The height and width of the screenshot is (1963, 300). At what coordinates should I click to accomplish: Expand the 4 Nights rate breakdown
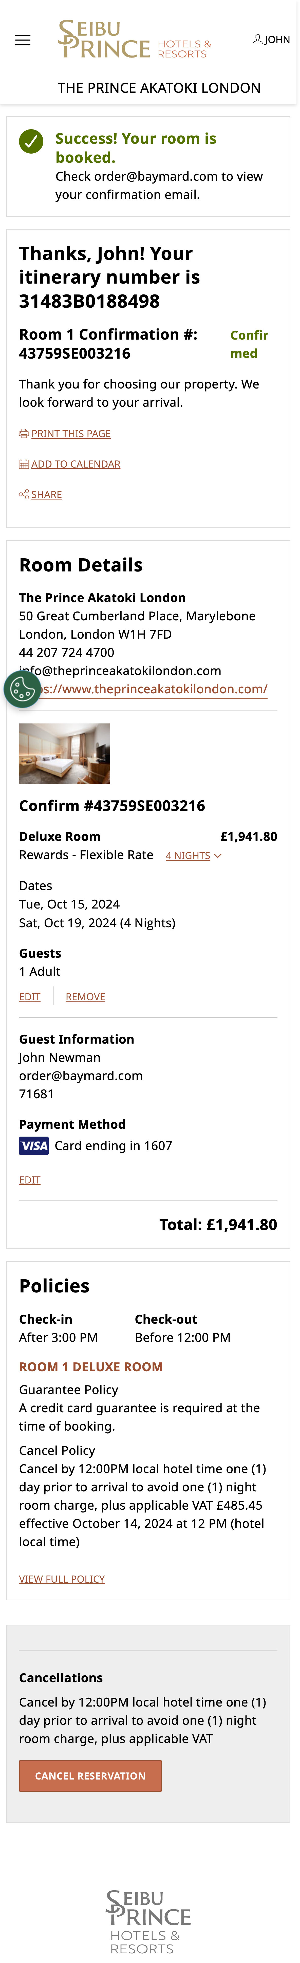pos(188,856)
